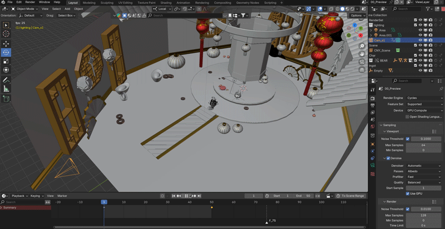Open the Quality dropdown showing Balanced
The height and width of the screenshot is (229, 445).
point(423,182)
